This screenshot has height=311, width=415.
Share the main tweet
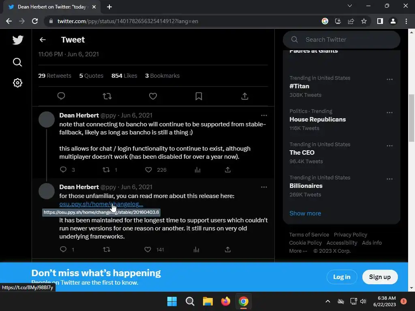[245, 96]
